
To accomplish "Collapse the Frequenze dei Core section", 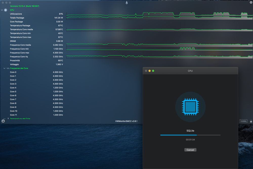I will [x=4, y=68].
